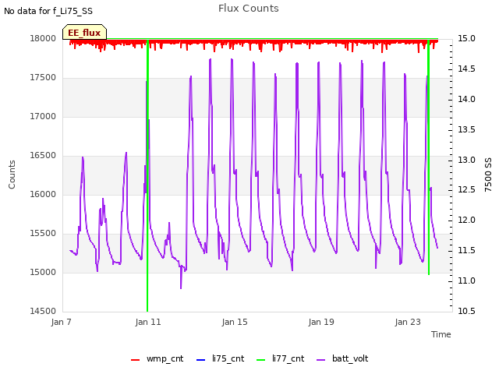This screenshot has height=374, width=499.
Task: Click the 16500 y-axis tick label
Action: click(x=43, y=156)
